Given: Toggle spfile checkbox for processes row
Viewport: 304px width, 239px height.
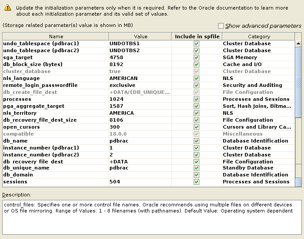Looking at the screenshot, I should click(196, 100).
